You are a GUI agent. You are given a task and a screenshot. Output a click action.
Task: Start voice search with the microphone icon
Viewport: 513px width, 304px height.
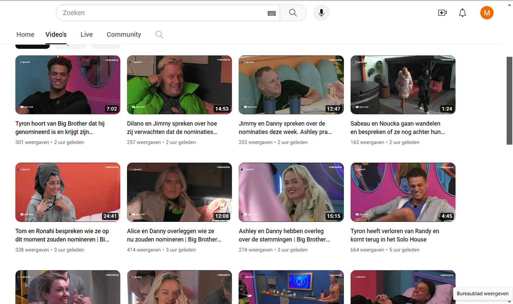(321, 13)
